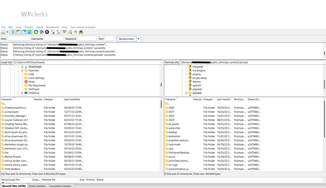Click the local file list scrollbar
Viewport: 326px width, 188px height.
[161, 105]
